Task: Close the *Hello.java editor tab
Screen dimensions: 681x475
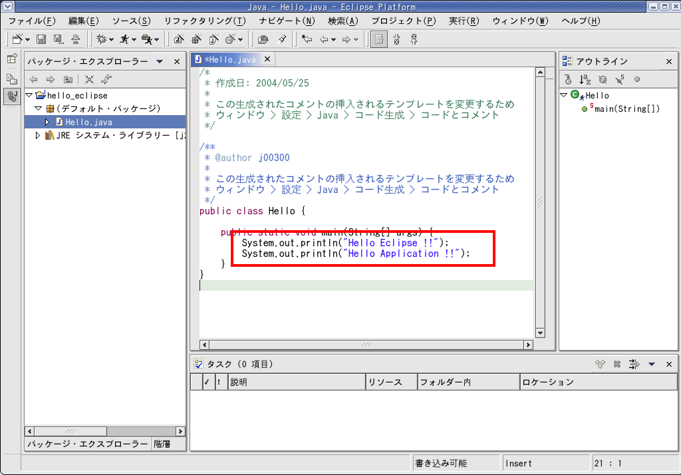Action: point(267,59)
